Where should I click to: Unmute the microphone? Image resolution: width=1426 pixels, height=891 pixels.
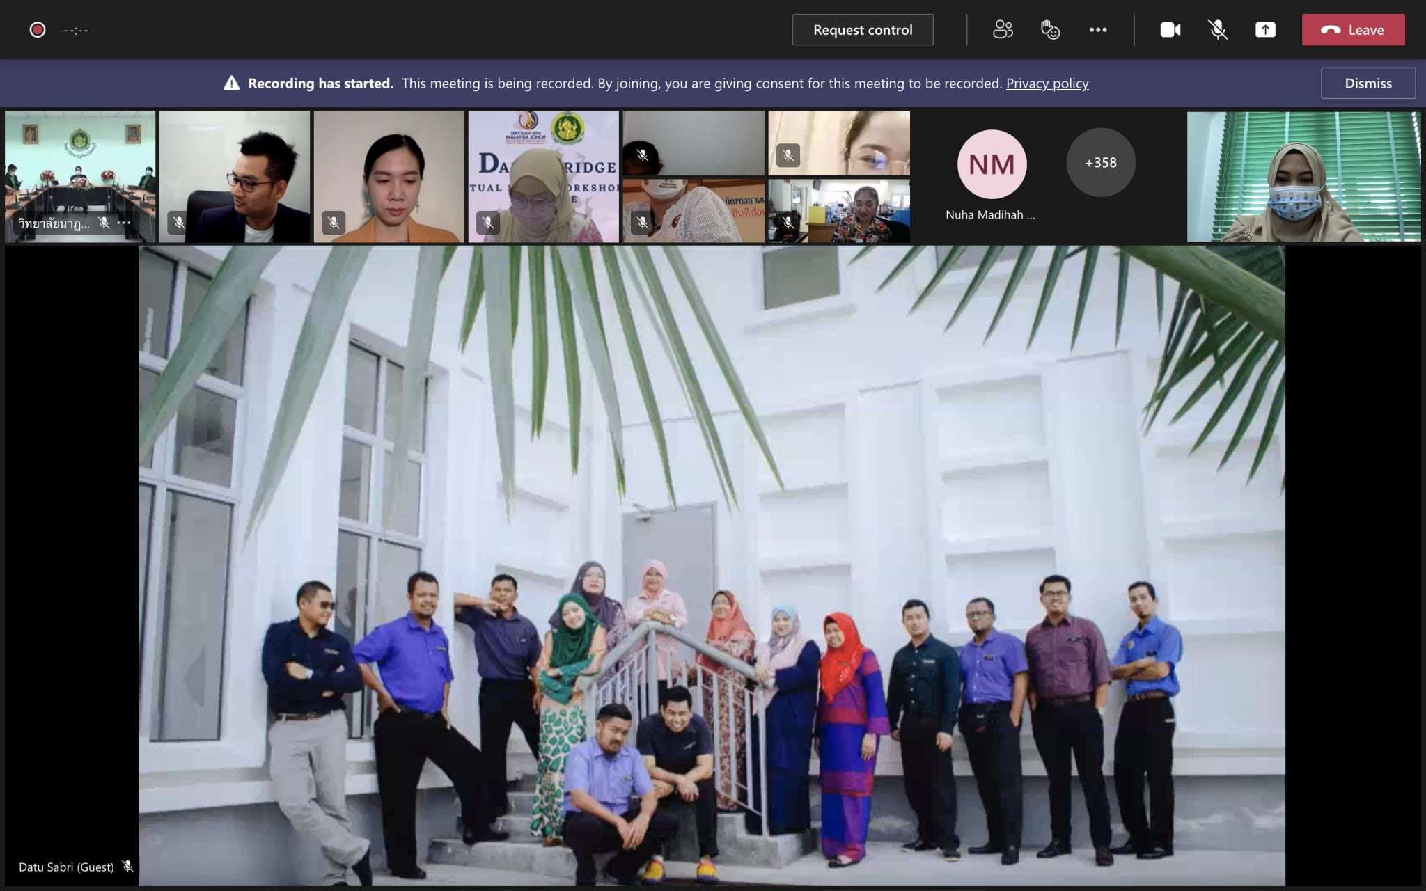pyautogui.click(x=1217, y=30)
